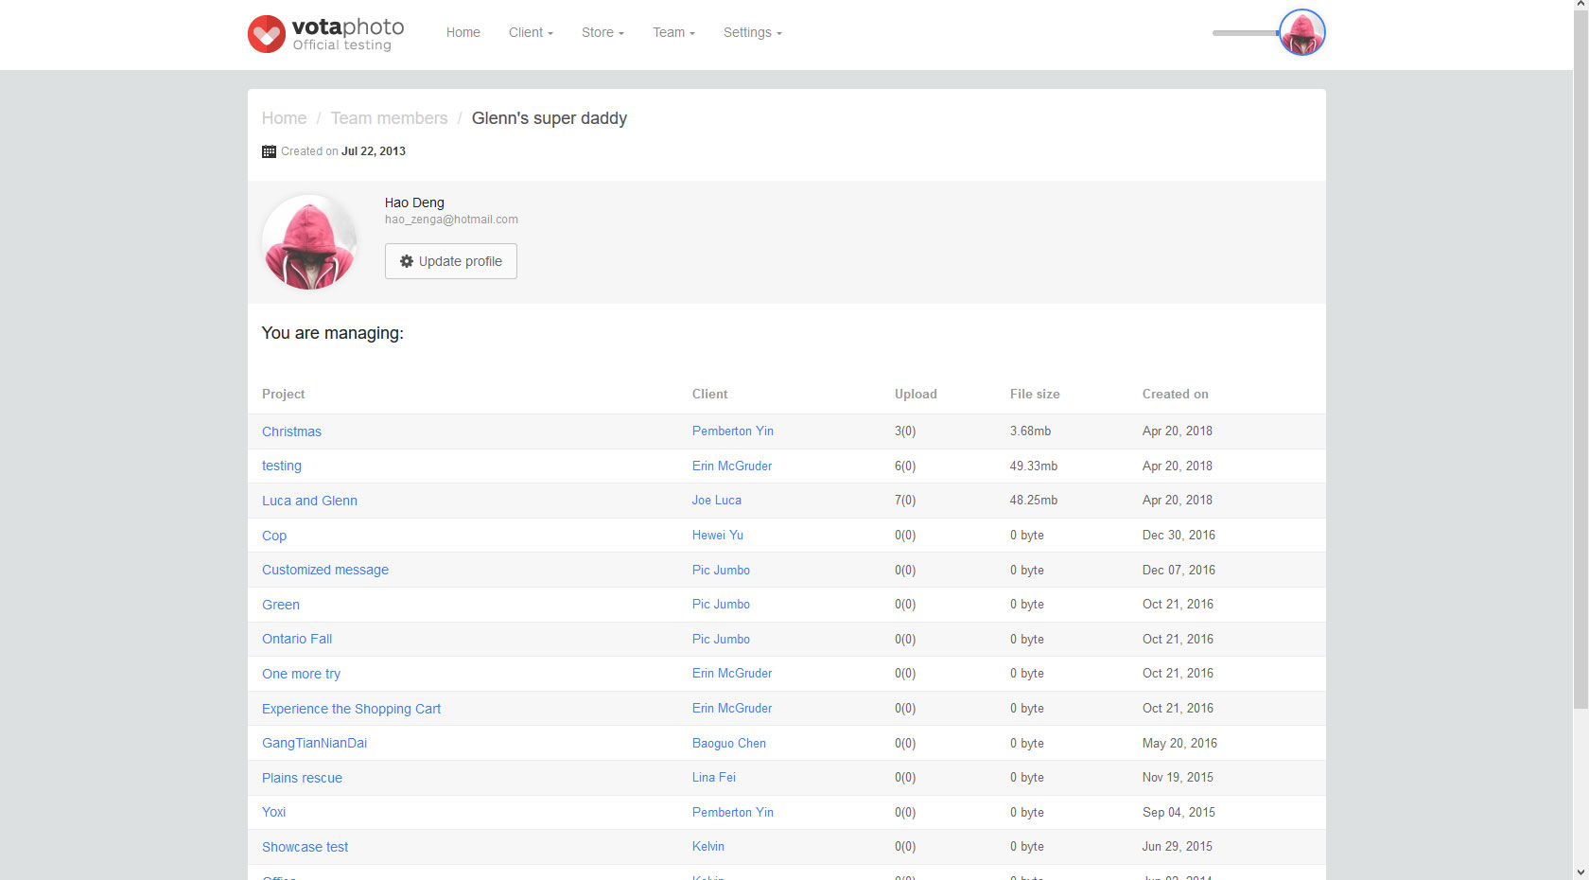Click the Upload column header
This screenshot has width=1589, height=880.
tap(916, 394)
